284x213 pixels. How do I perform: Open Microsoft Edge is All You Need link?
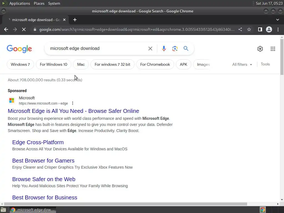pos(73,111)
